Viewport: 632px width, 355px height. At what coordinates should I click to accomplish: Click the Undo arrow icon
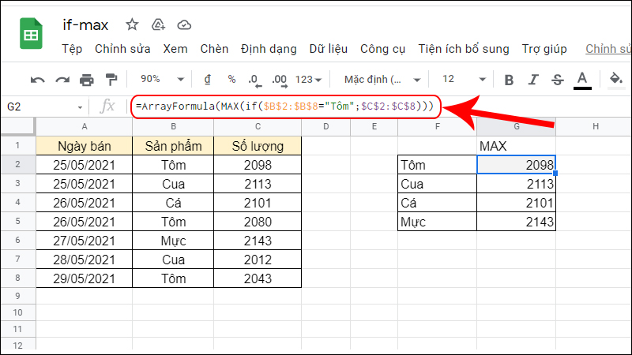(x=37, y=79)
